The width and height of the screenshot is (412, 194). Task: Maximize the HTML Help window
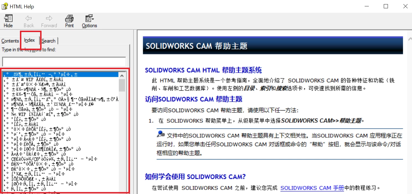(386, 6)
